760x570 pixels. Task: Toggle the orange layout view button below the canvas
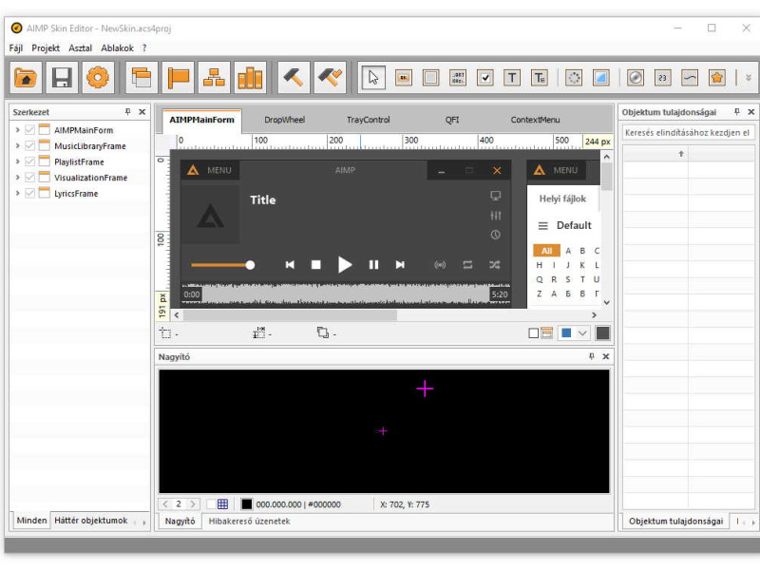click(x=547, y=333)
